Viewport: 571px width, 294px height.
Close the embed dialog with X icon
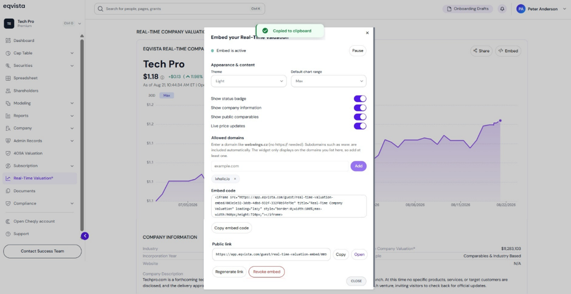pos(367,33)
